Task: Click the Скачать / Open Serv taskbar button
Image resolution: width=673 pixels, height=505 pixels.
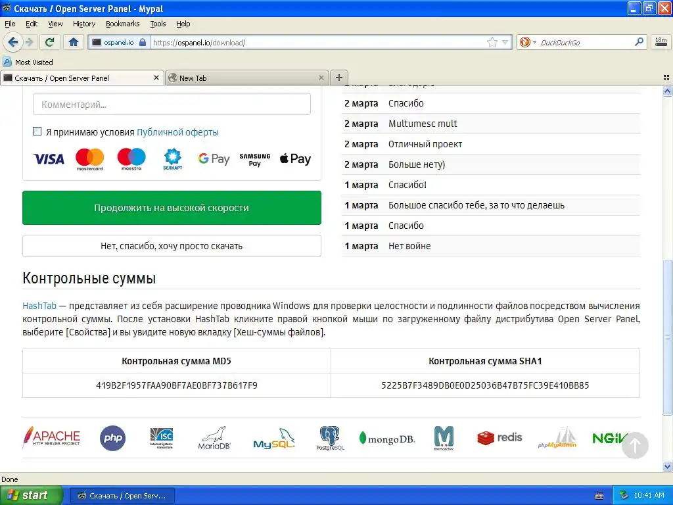Action: point(122,496)
